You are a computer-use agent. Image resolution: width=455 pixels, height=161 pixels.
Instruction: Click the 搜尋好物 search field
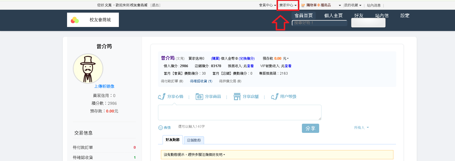[x=319, y=23]
